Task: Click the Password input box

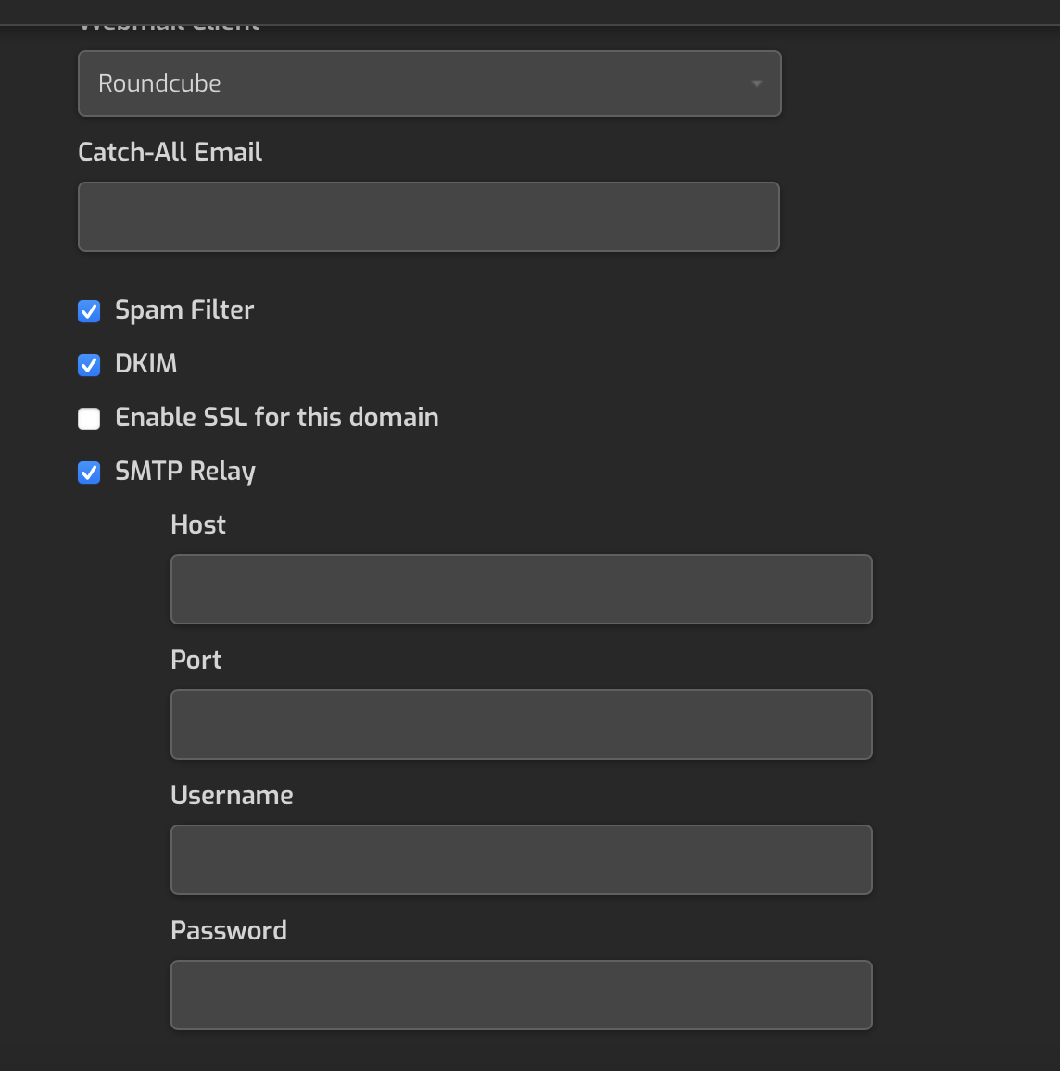Action: pyautogui.click(x=521, y=994)
